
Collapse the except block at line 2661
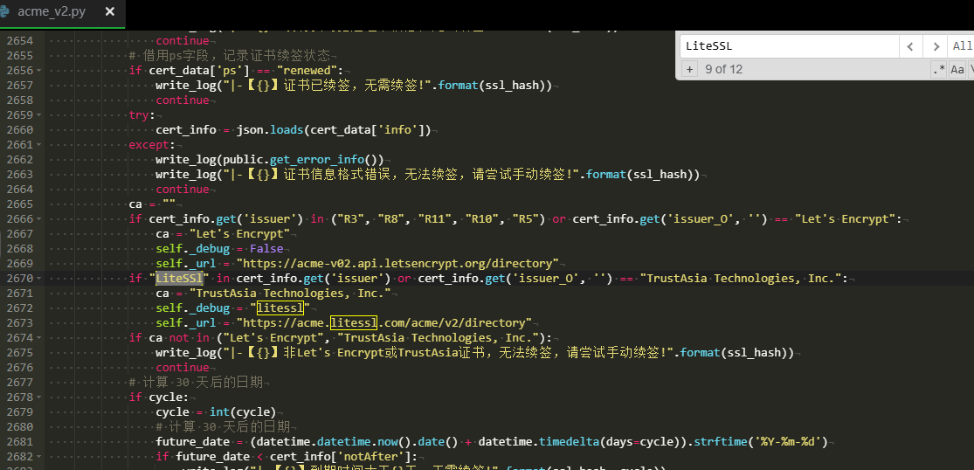point(38,145)
